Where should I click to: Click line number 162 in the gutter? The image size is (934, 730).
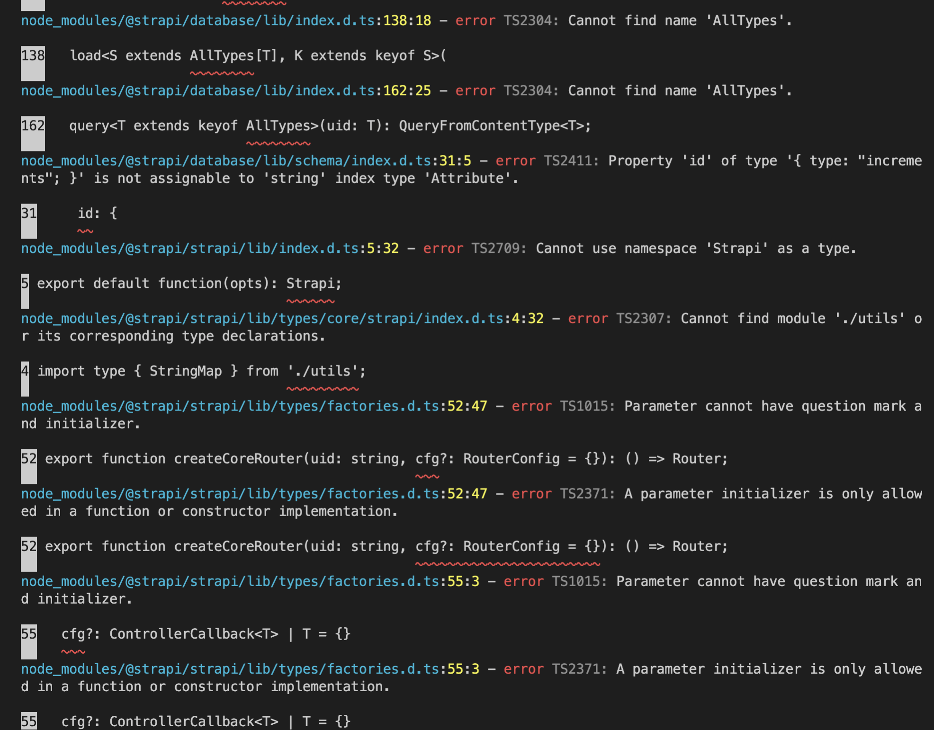[33, 126]
